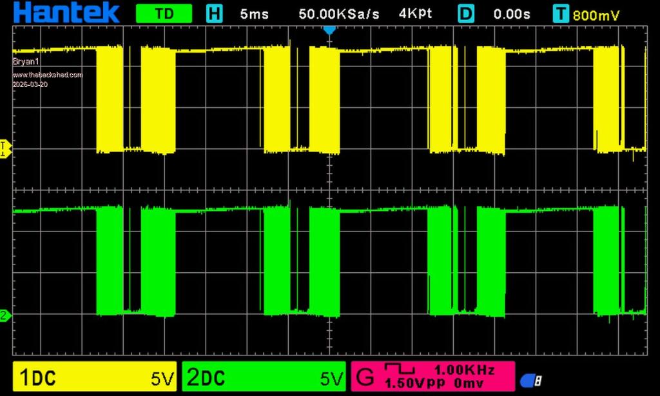Click the 800mV trigger level value
660x396 pixels.
click(596, 15)
